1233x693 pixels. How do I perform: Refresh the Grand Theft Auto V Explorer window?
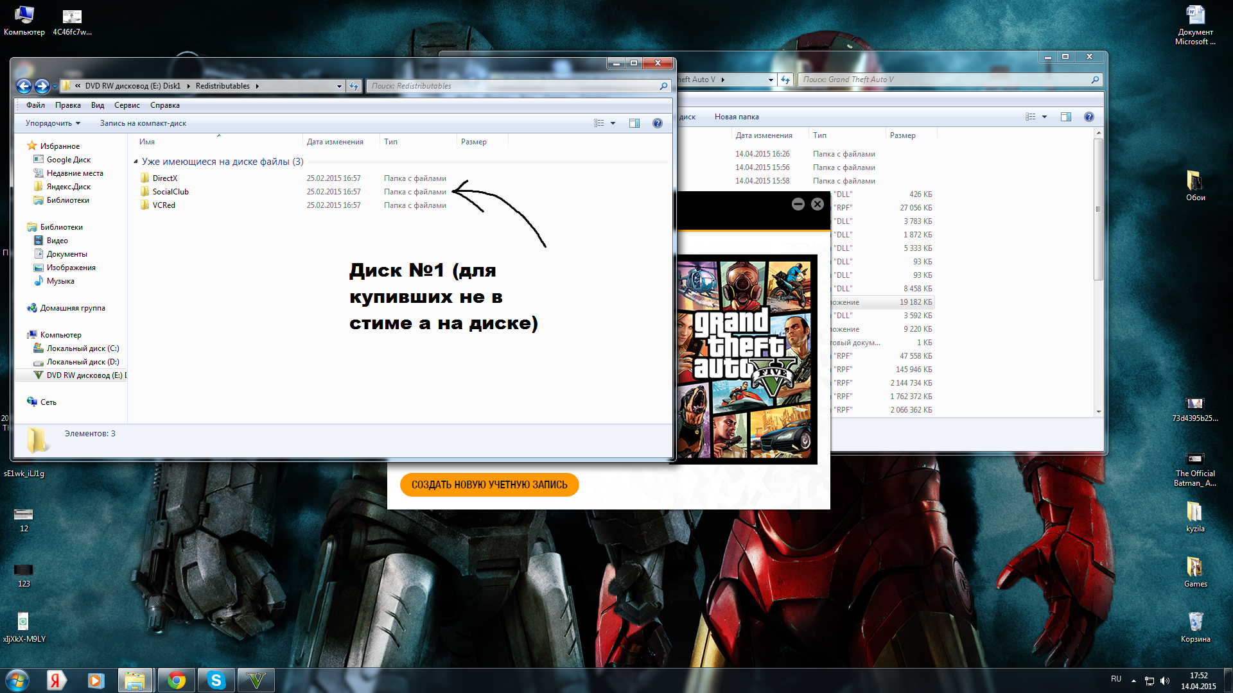[x=785, y=80]
